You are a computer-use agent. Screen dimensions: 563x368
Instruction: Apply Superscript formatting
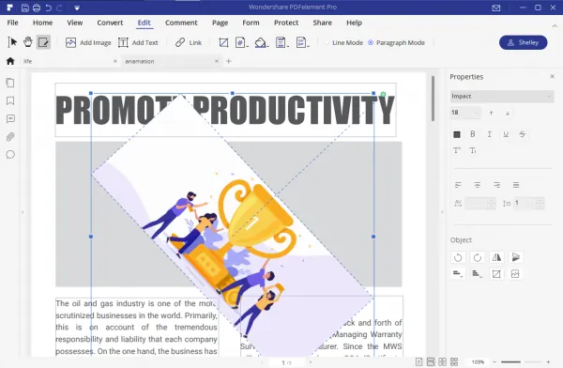(457, 150)
